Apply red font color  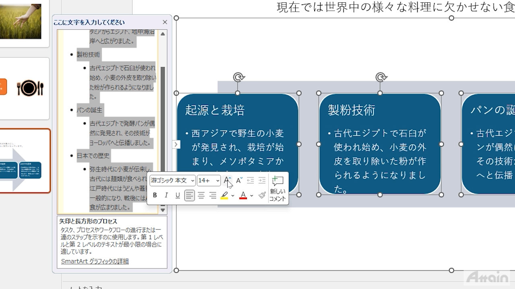click(243, 195)
